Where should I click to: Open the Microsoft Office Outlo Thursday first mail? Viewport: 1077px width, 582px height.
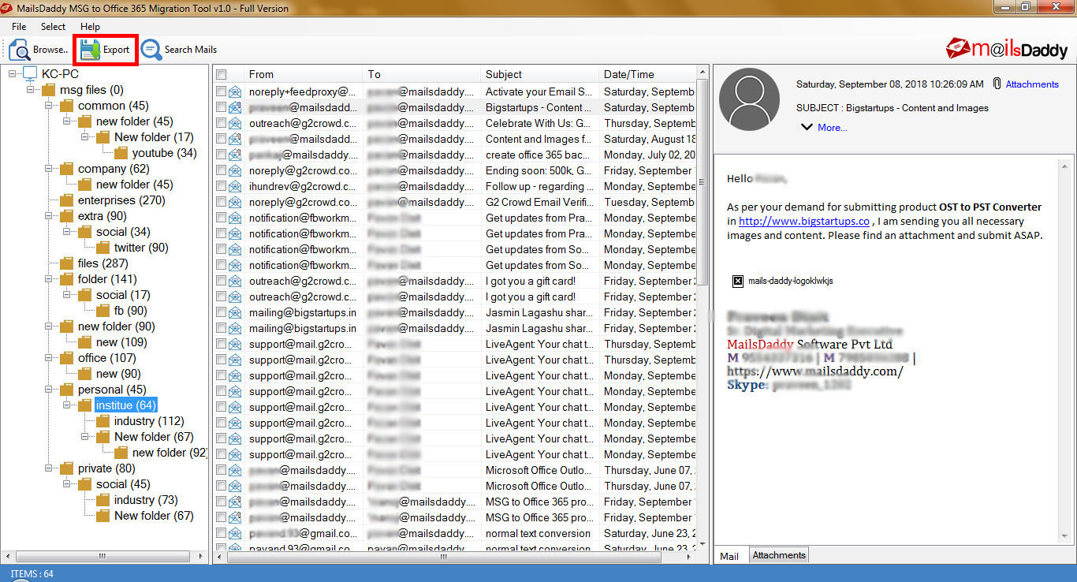pos(456,470)
